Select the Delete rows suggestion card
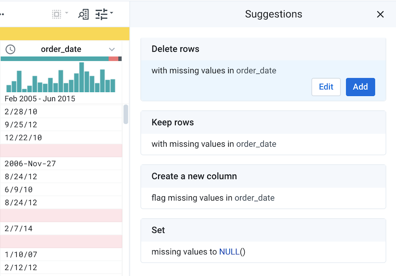 point(263,69)
